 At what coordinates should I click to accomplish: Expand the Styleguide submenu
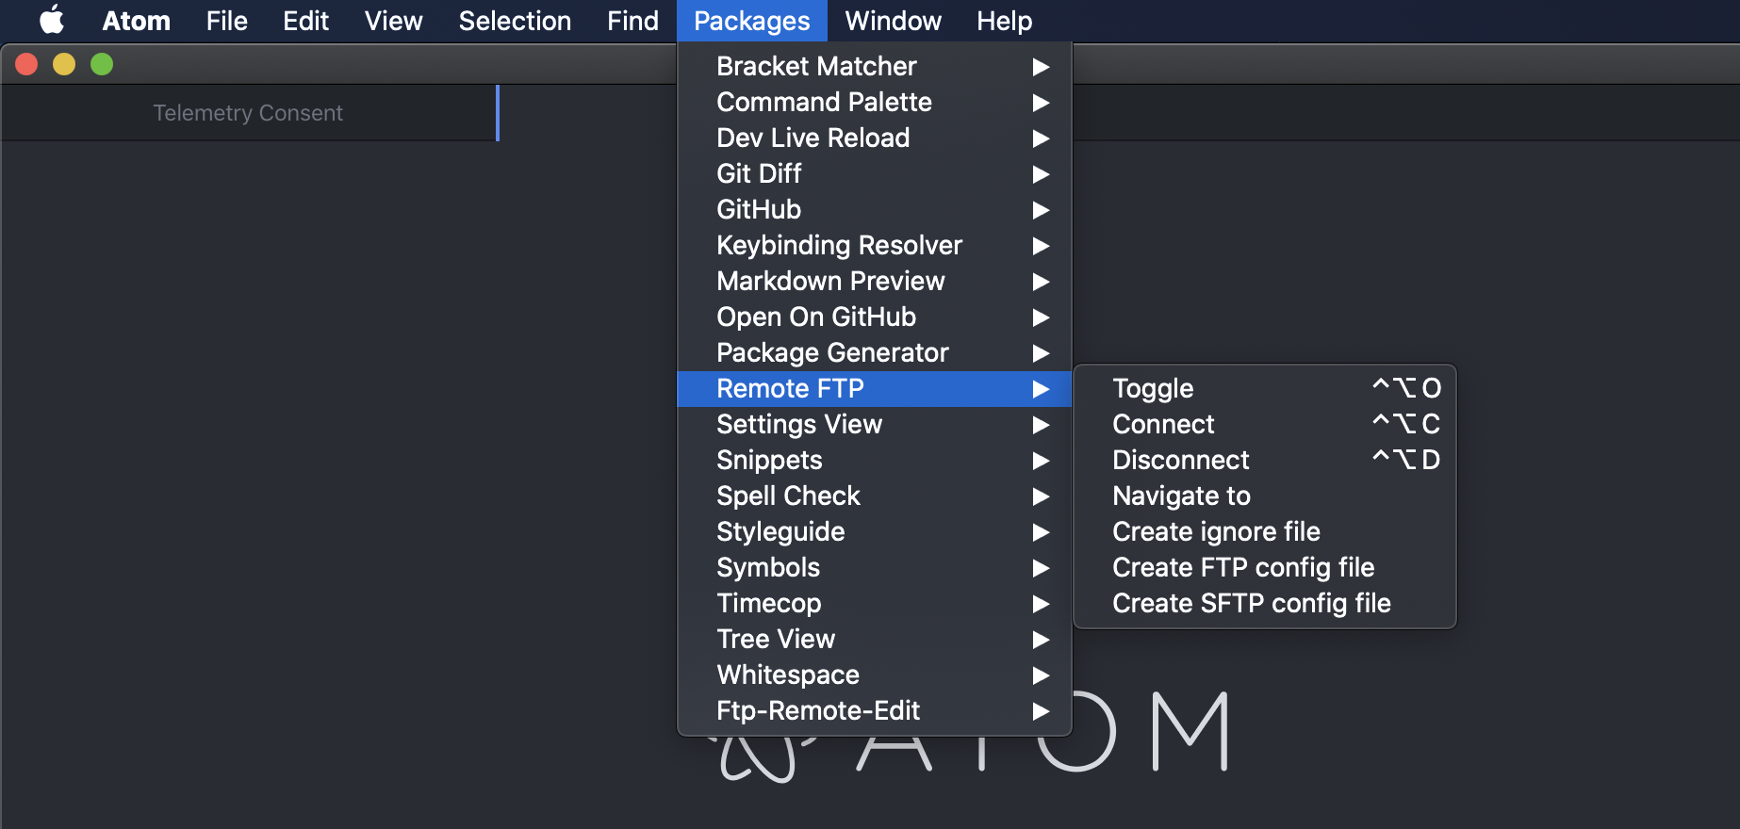pos(875,532)
